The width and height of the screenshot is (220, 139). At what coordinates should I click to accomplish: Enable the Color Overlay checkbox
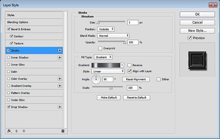8,79
